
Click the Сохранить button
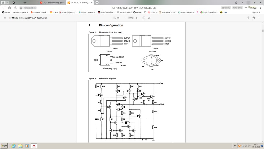click(226, 8)
